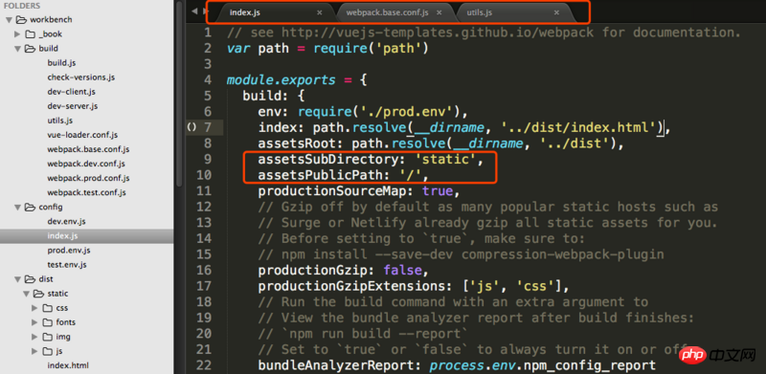Click 'productionSourceMap' in the code
This screenshot has height=374, width=766.
[x=332, y=191]
